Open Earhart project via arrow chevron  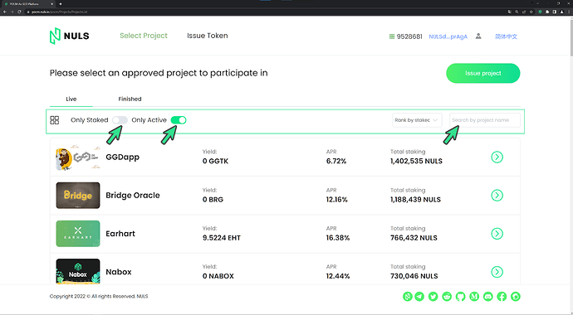497,234
